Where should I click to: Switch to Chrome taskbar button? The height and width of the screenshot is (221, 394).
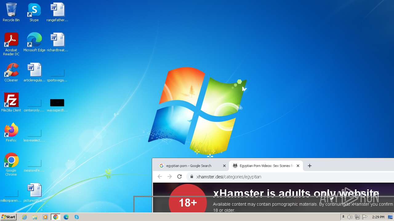click(56, 217)
